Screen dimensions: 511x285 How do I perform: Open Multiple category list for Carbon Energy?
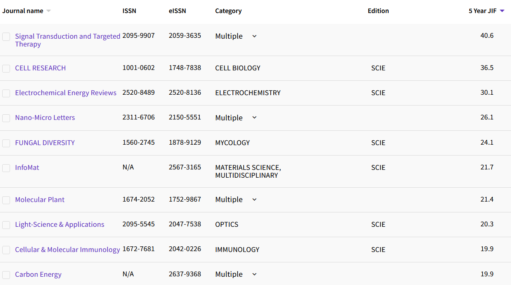(x=254, y=275)
